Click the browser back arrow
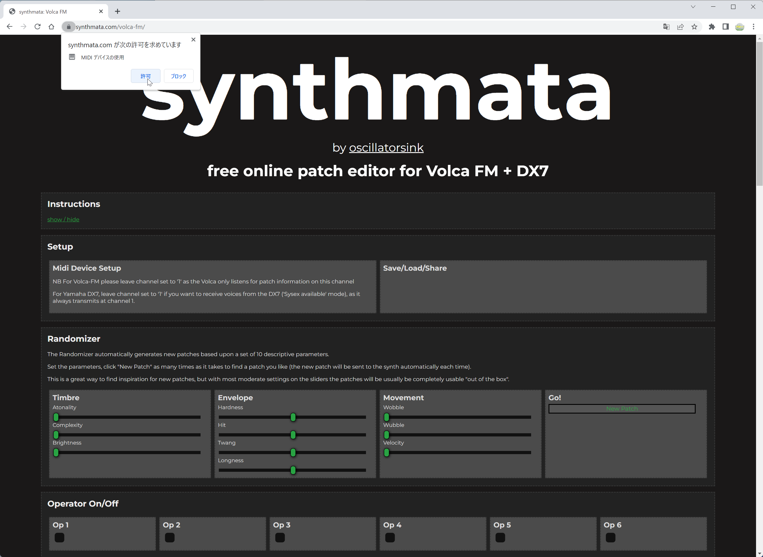The height and width of the screenshot is (557, 763). coord(10,27)
